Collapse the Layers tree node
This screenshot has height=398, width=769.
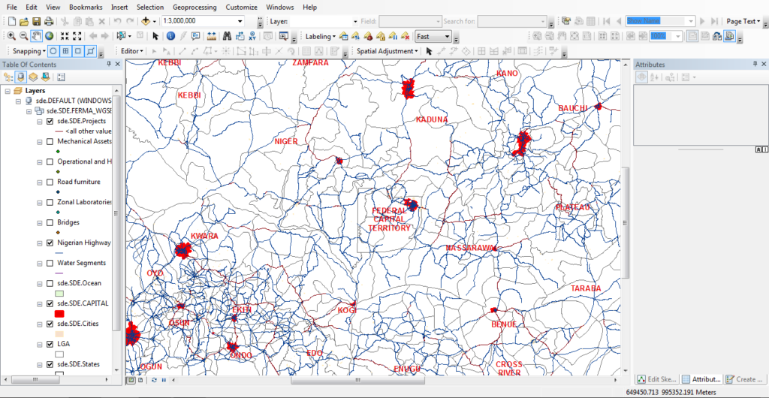coord(6,91)
